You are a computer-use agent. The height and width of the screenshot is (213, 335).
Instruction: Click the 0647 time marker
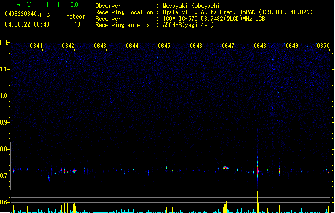228,46
